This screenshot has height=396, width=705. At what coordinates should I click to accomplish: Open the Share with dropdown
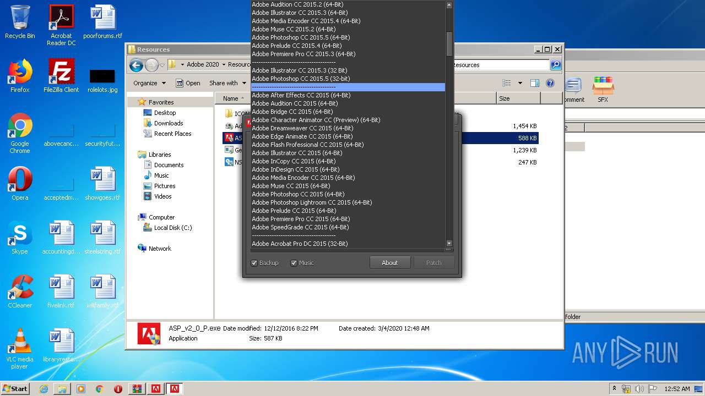(x=227, y=83)
